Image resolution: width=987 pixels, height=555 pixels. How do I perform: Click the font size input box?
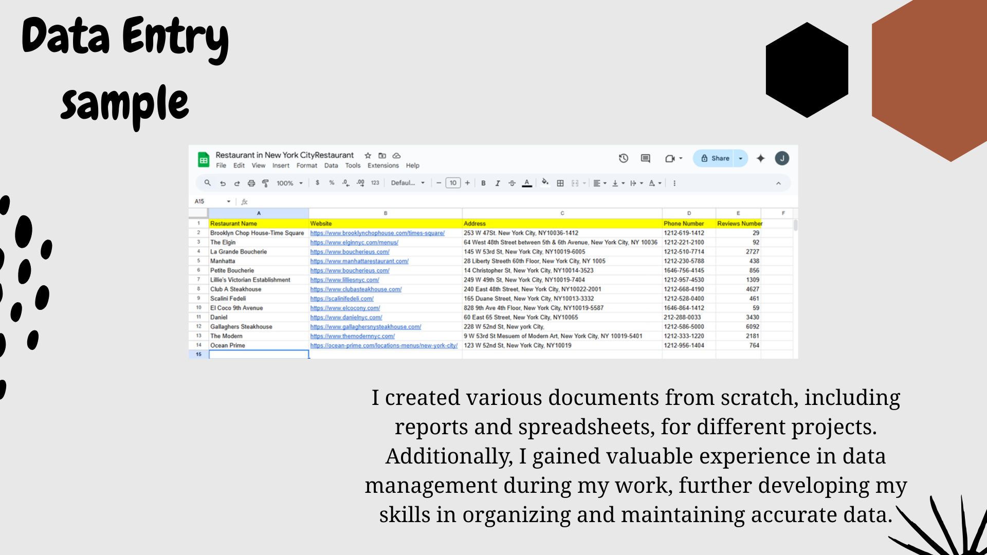[453, 183]
